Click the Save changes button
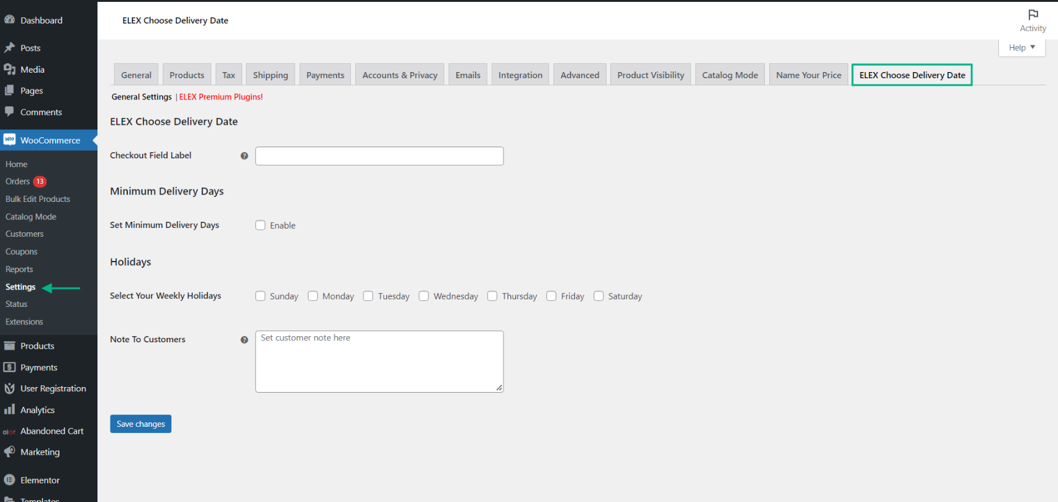The height and width of the screenshot is (502, 1058). click(x=141, y=424)
